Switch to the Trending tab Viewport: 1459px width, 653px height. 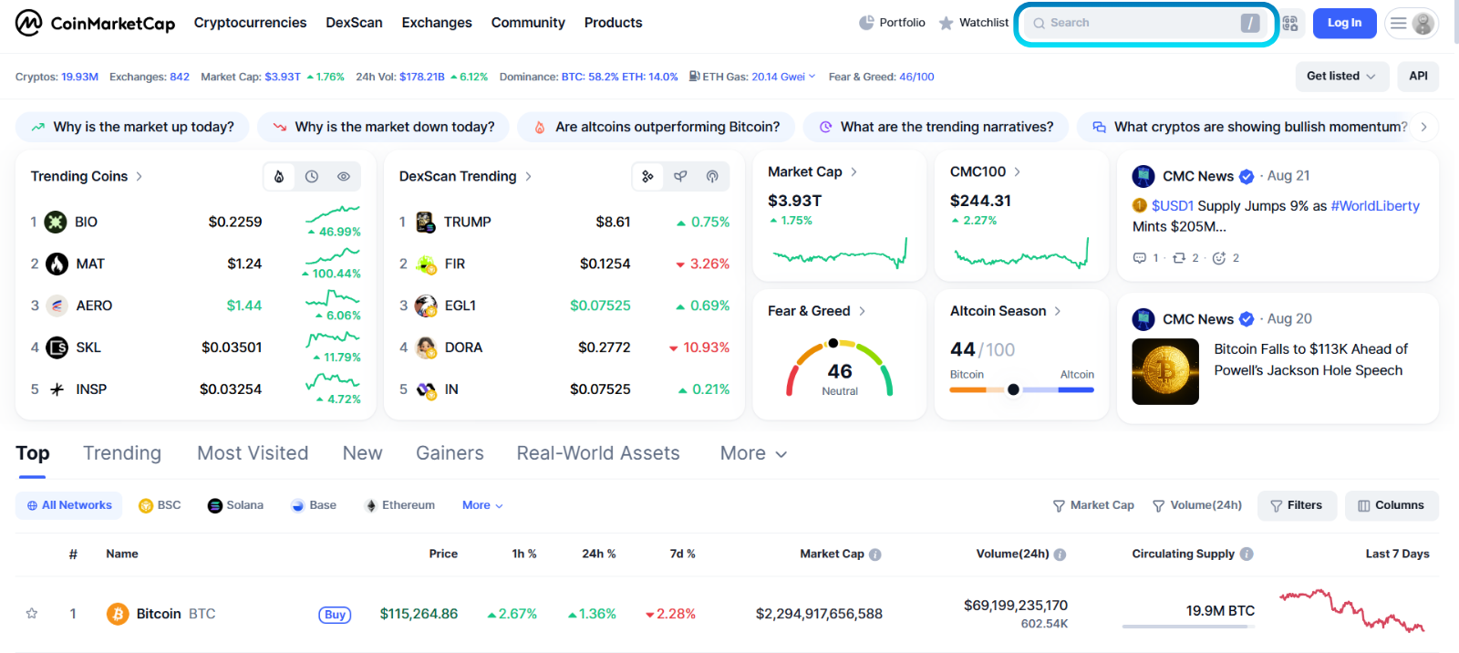[122, 453]
